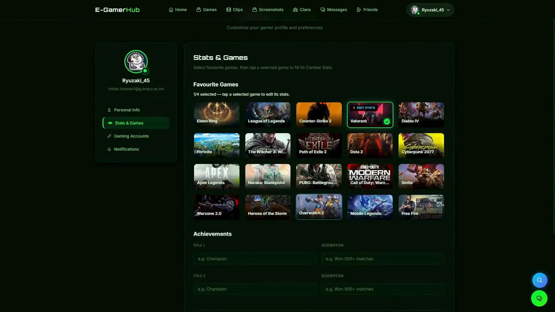Image resolution: width=555 pixels, height=312 pixels.
Task: Open the green floating chat button
Action: 539,298
